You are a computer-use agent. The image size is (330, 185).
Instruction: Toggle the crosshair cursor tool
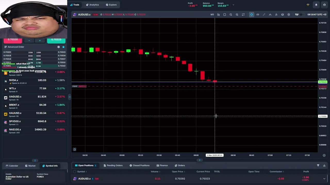point(252,15)
